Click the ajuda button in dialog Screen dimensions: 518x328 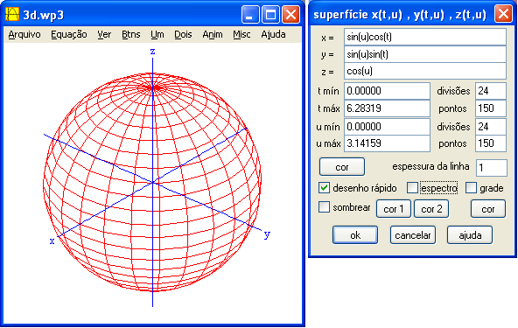(x=470, y=235)
